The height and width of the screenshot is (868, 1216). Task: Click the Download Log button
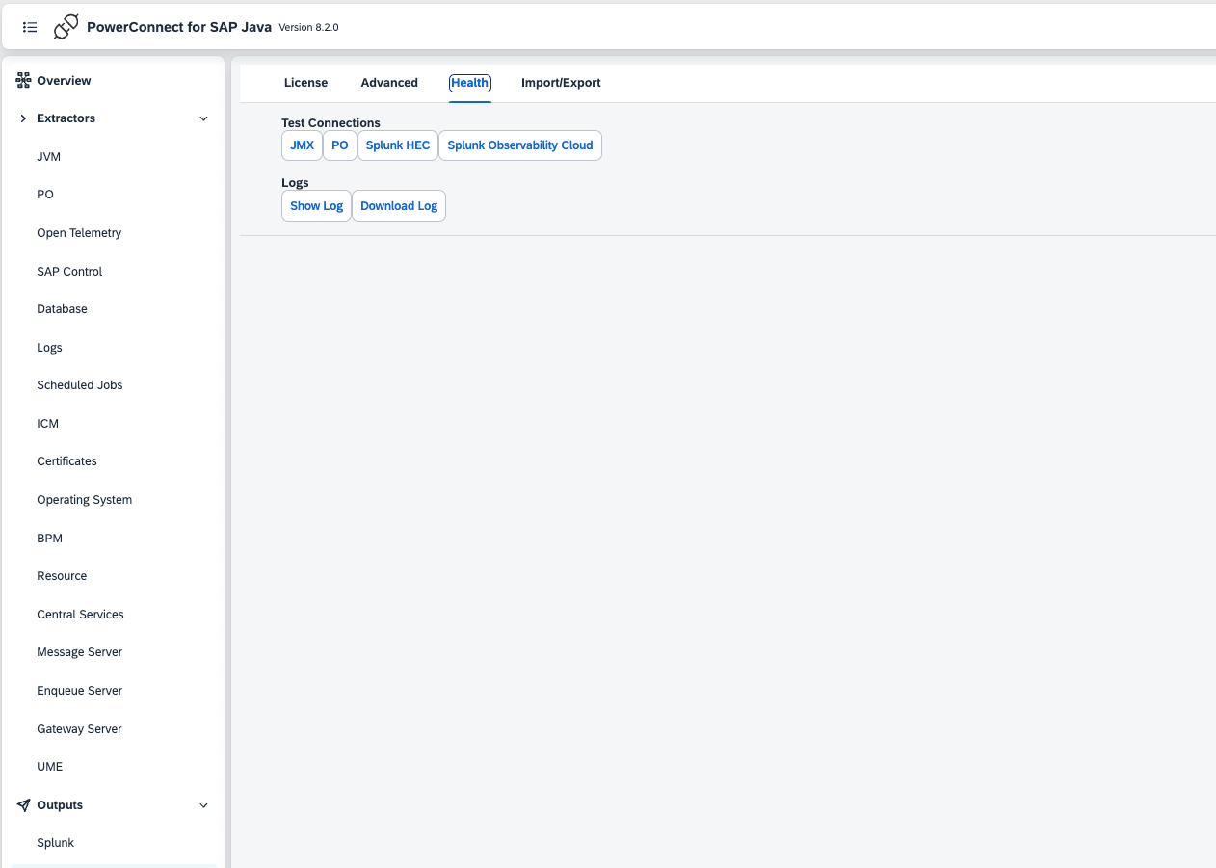[398, 206]
